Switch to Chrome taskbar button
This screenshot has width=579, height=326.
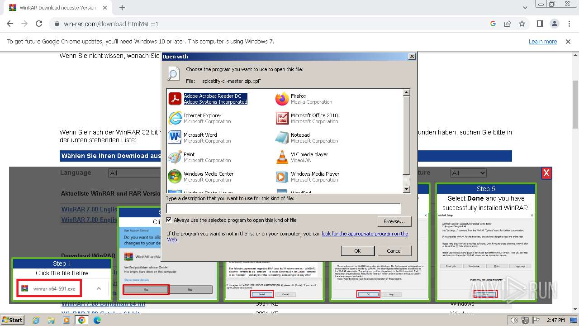pyautogui.click(x=82, y=320)
